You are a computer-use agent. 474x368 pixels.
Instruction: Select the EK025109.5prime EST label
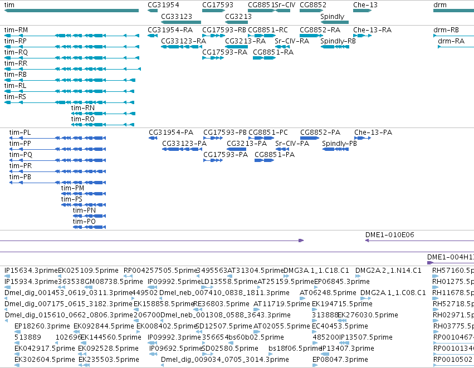click(x=88, y=271)
